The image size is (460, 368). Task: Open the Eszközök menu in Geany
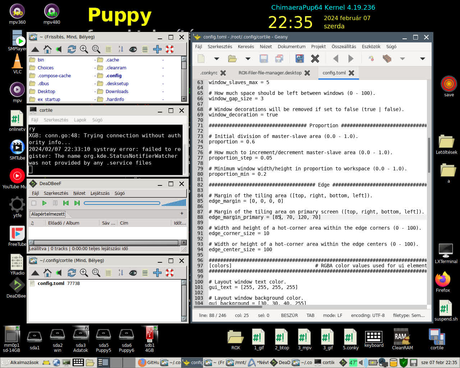pos(371,47)
